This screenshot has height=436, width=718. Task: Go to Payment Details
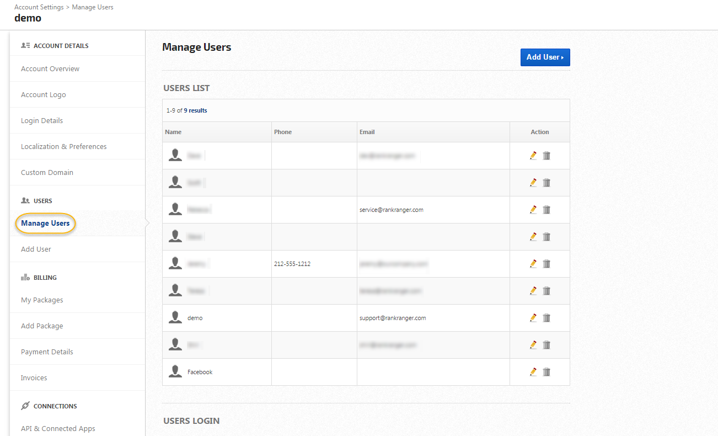[47, 352]
